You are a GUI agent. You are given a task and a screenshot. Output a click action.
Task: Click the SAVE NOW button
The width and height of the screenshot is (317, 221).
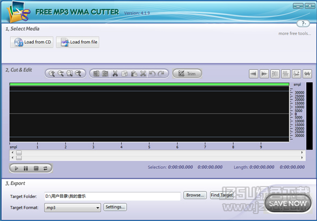pos(288,203)
